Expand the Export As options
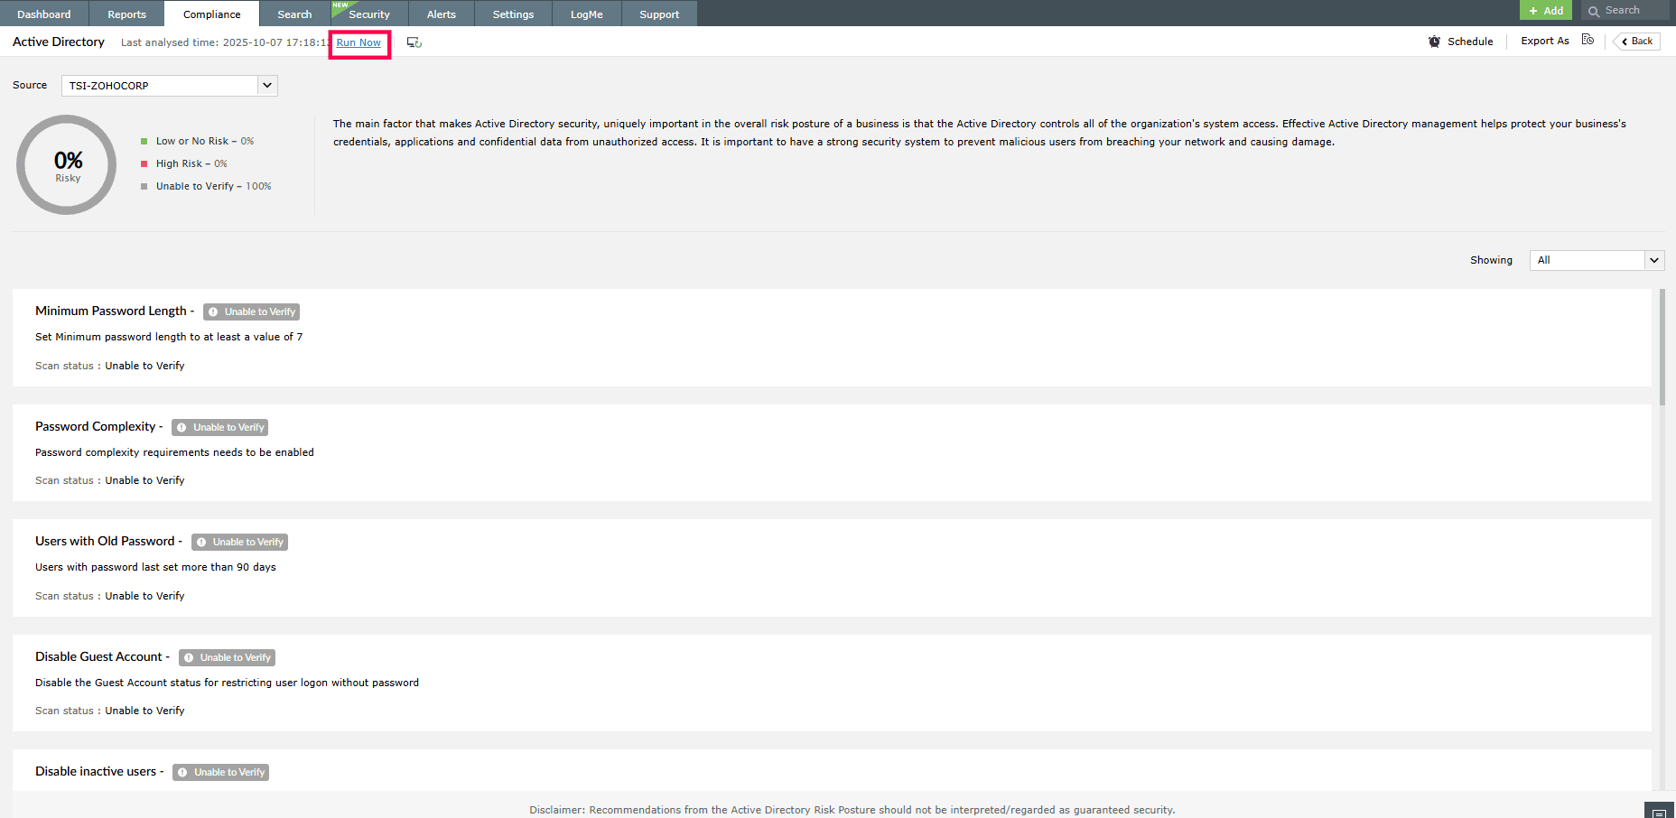This screenshot has height=818, width=1676. [x=1544, y=41]
